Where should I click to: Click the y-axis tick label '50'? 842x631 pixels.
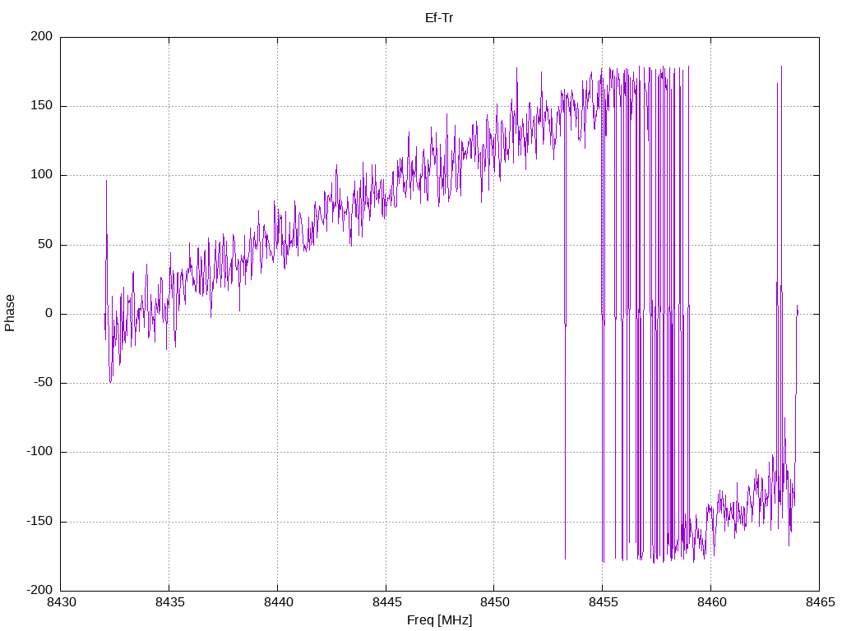[x=46, y=244]
